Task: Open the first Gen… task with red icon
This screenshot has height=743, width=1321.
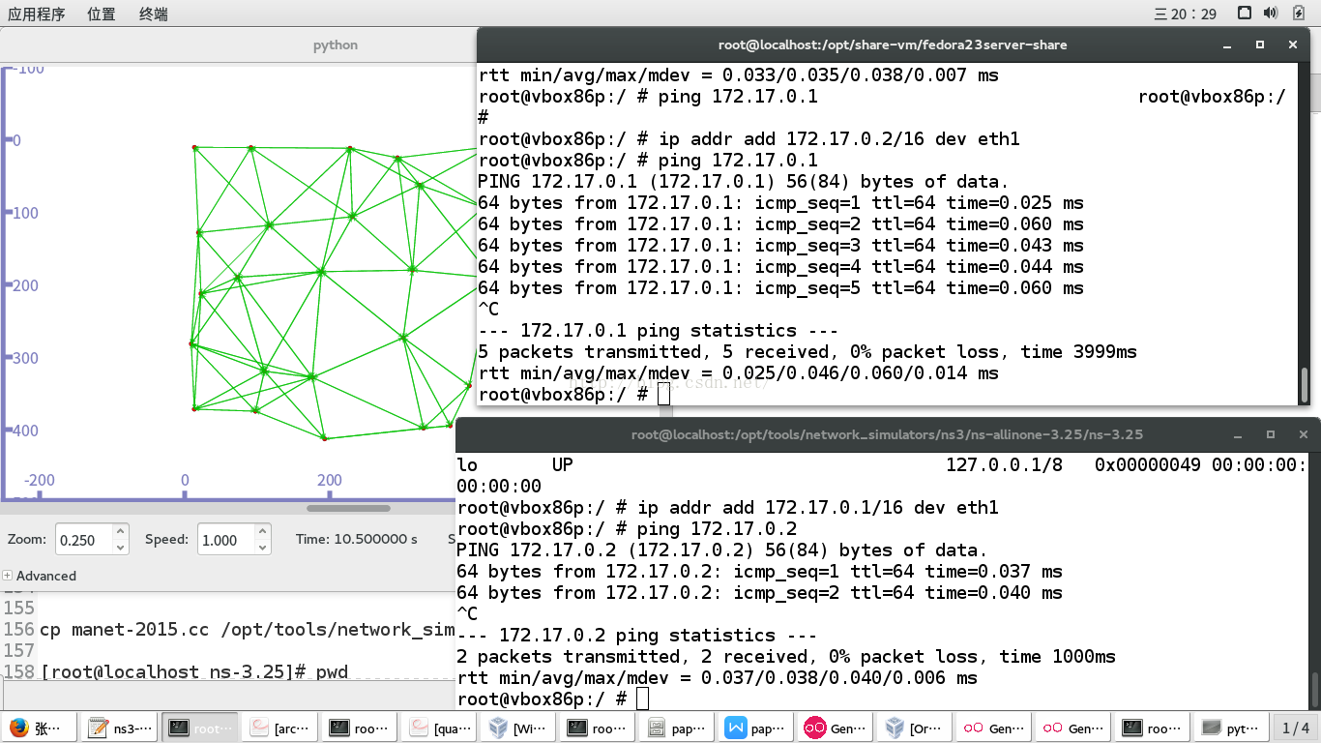Action: 837,728
